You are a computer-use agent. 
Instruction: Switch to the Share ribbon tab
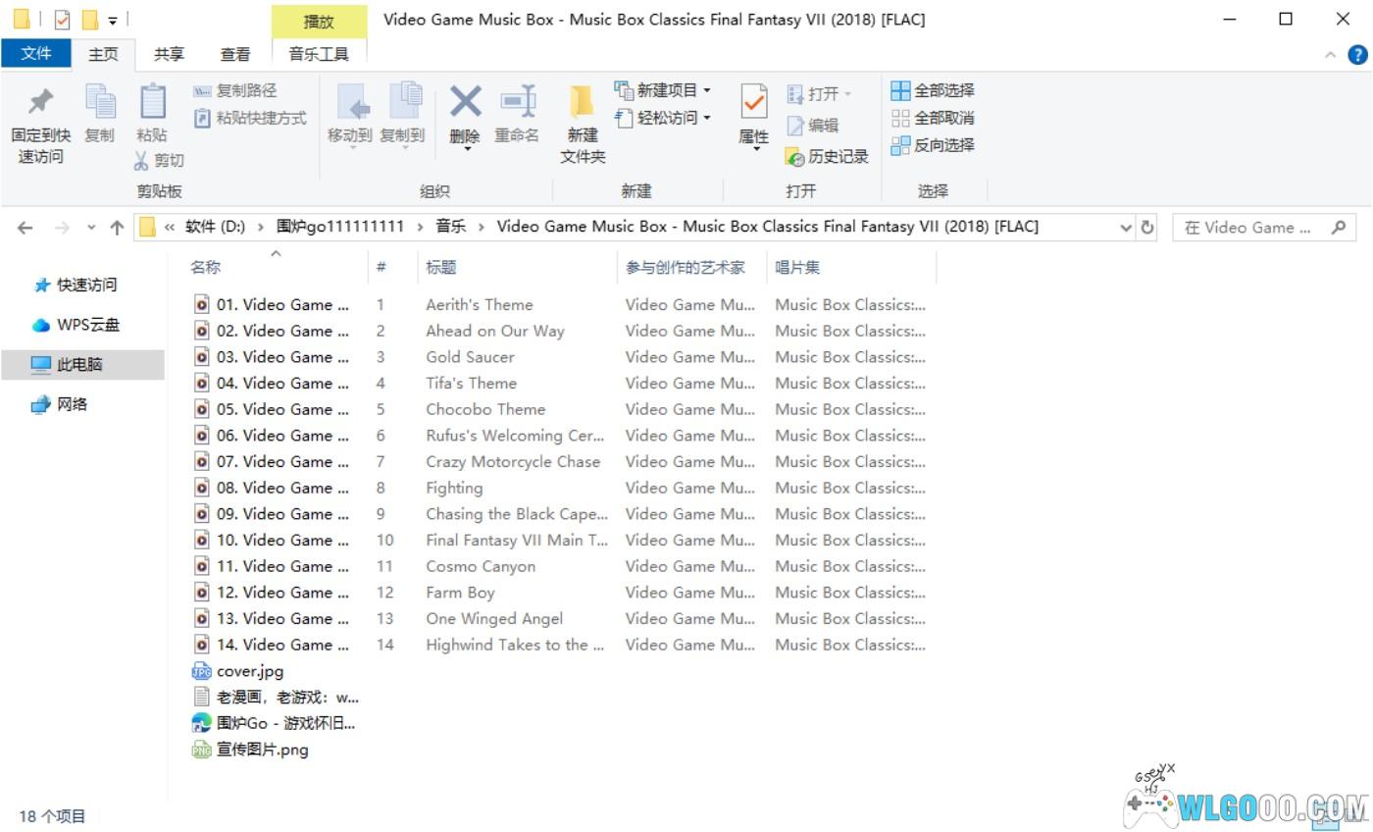coord(169,54)
